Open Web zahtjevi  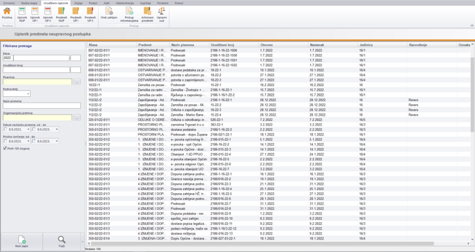tap(109, 14)
